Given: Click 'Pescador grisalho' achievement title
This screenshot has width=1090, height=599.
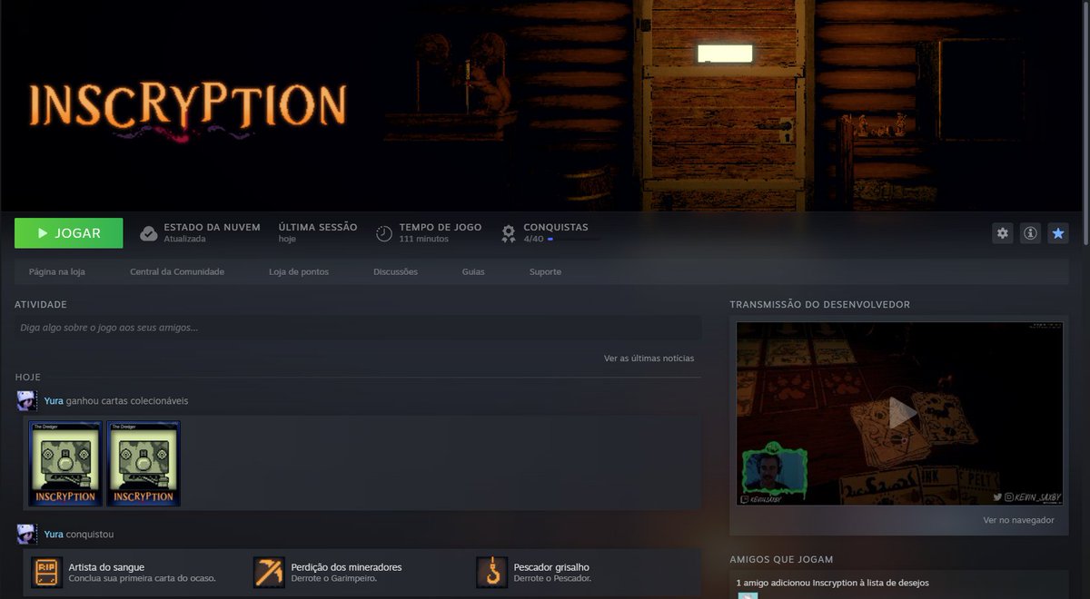Looking at the screenshot, I should tap(551, 566).
